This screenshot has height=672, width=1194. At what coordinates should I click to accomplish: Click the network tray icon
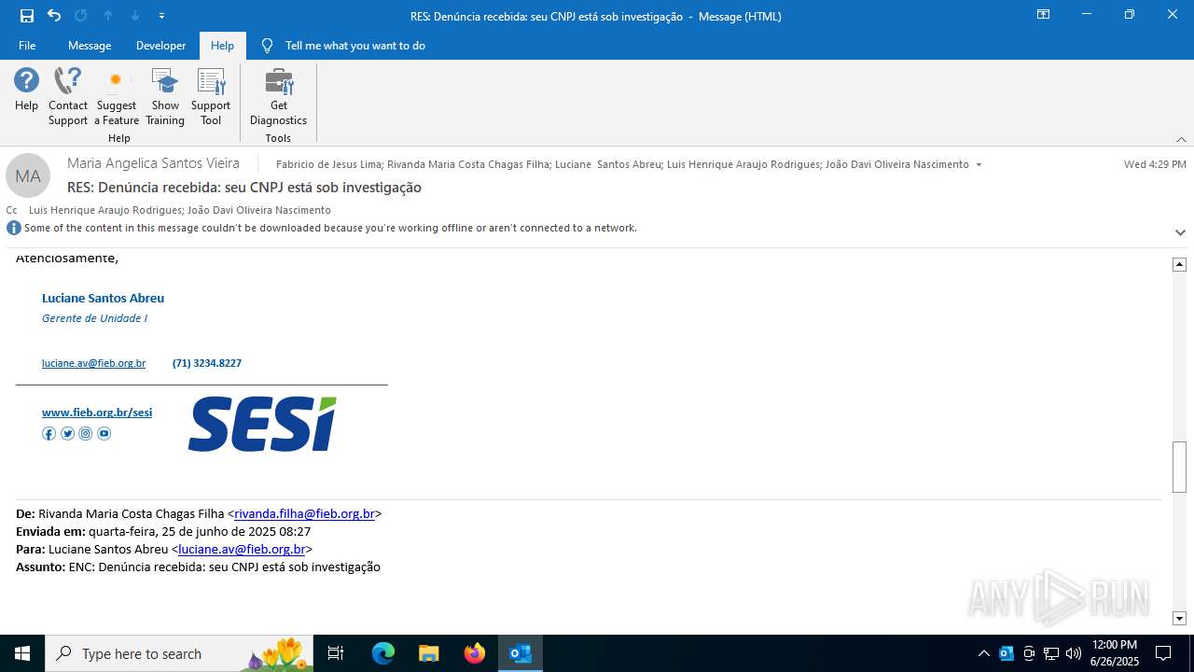pos(1051,653)
